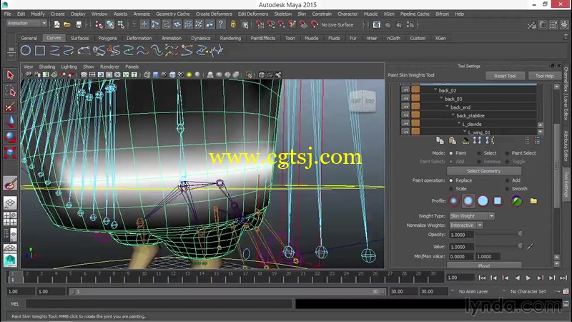Click the New Scene icon
The height and width of the screenshot is (322, 572).
click(x=57, y=24)
